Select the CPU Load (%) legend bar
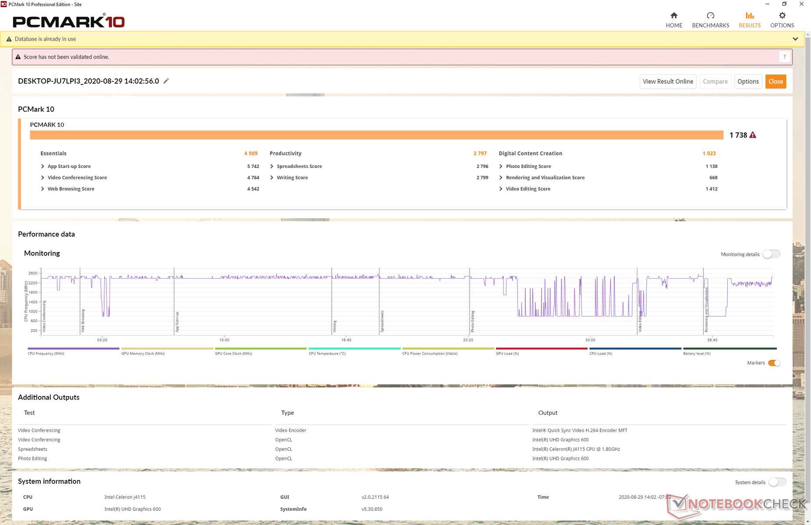The height and width of the screenshot is (525, 811). point(635,349)
